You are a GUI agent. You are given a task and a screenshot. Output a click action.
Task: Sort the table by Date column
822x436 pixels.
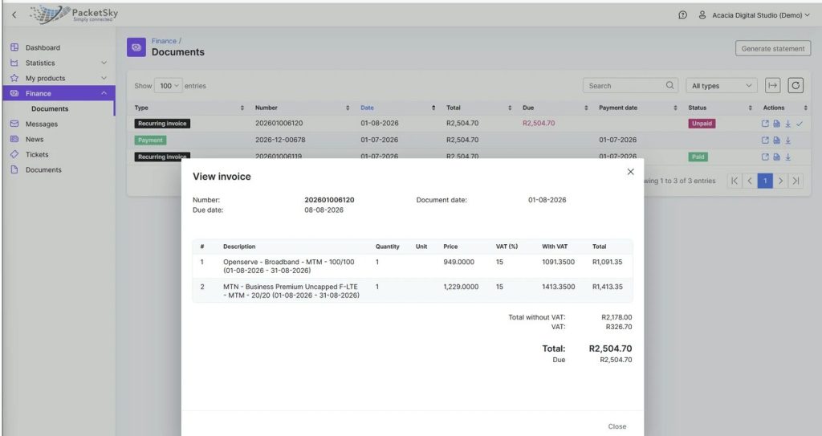pyautogui.click(x=367, y=108)
